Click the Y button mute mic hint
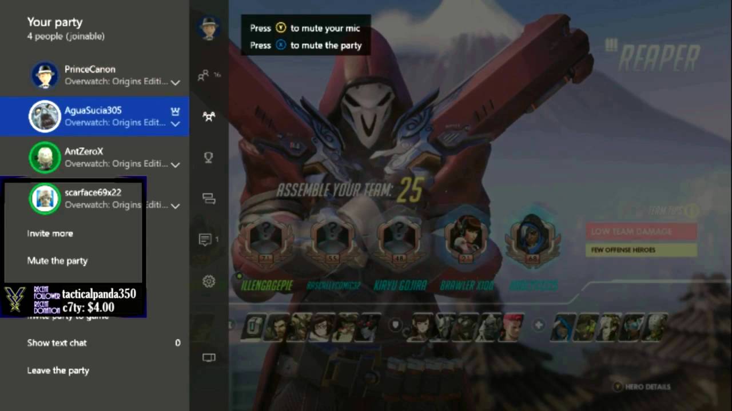 pyautogui.click(x=305, y=28)
